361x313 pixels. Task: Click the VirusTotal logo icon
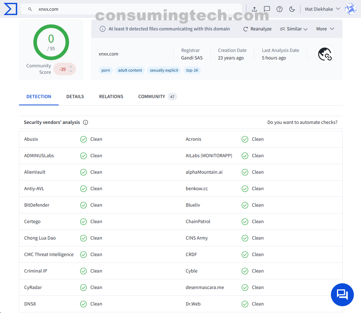point(10,9)
